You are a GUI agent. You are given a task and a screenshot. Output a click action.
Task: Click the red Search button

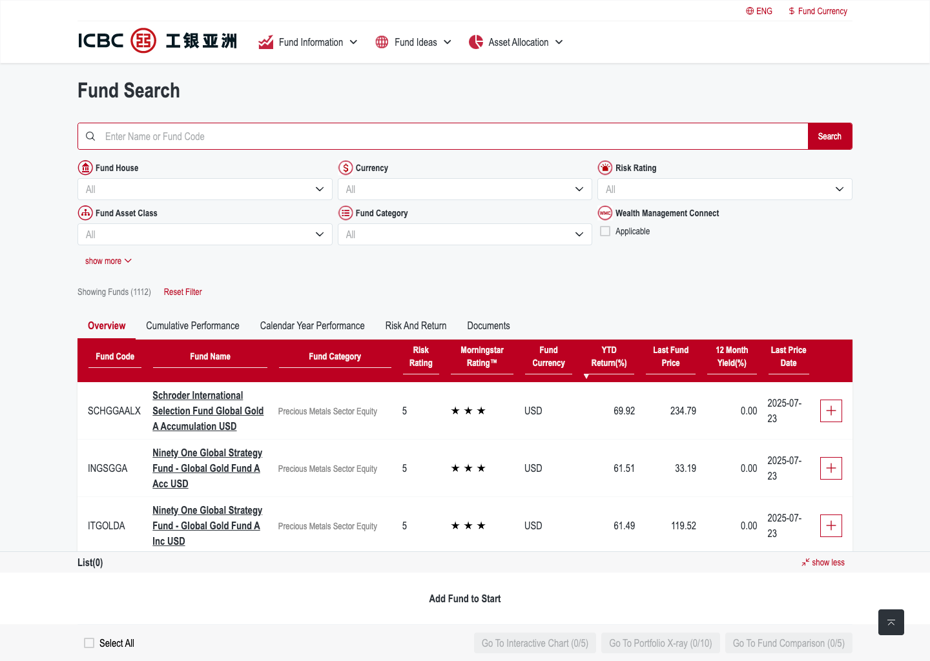[830, 136]
